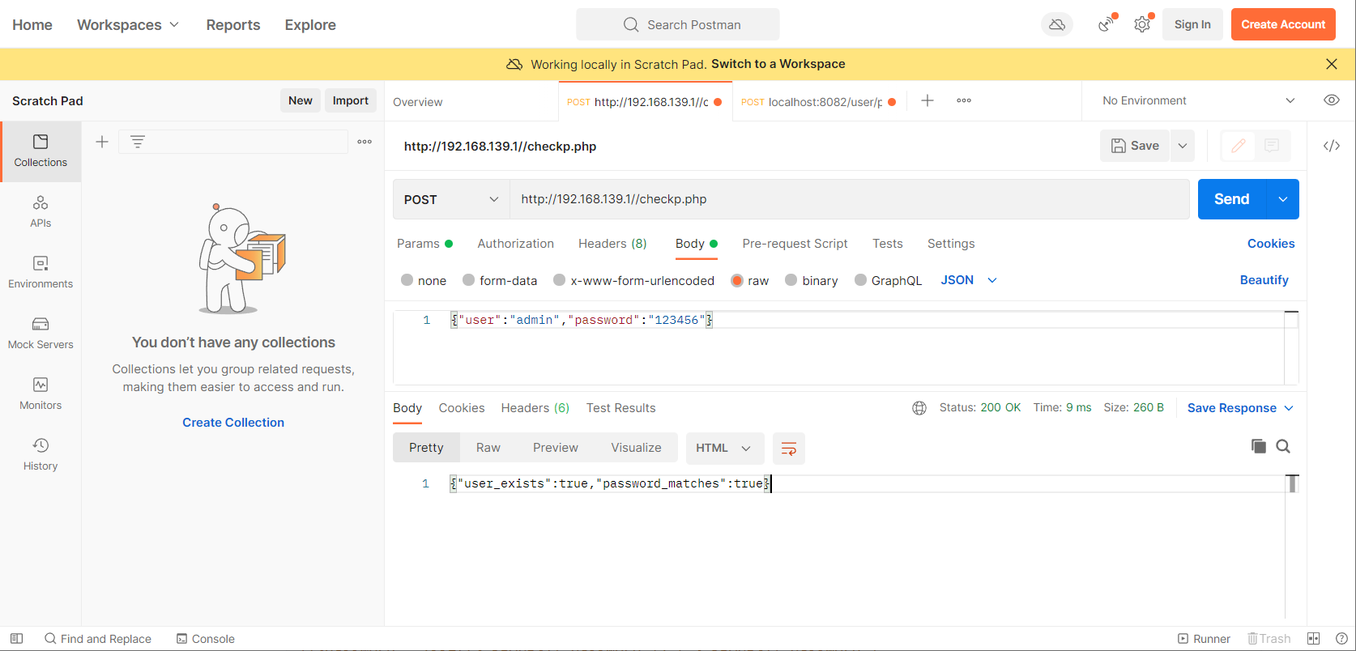This screenshot has width=1356, height=651.
Task: Open the response Test Results tab
Action: click(x=620, y=408)
